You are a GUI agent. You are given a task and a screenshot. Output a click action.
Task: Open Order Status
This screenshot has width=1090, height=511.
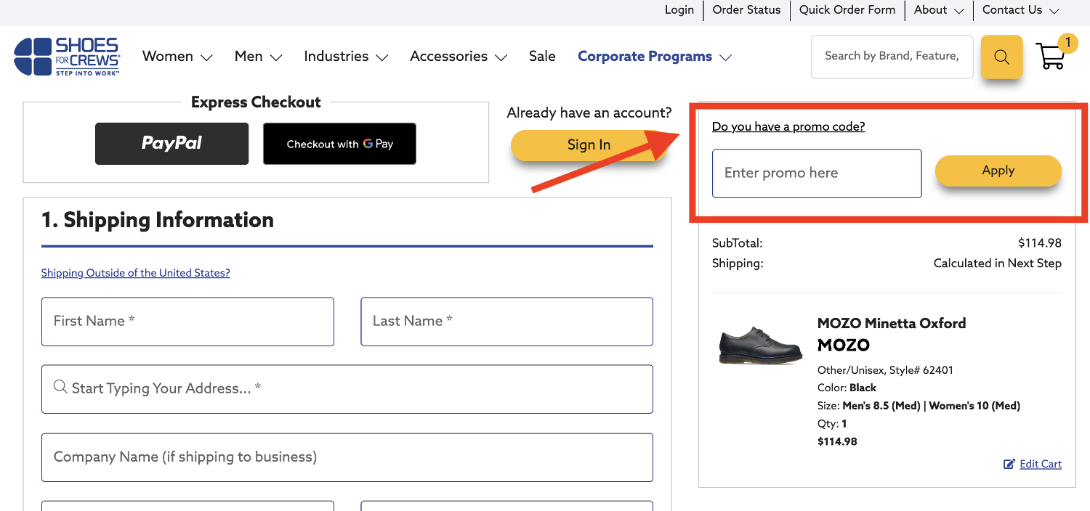click(746, 10)
